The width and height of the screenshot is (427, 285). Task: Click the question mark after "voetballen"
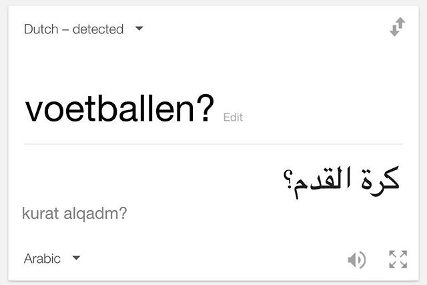[206, 109]
